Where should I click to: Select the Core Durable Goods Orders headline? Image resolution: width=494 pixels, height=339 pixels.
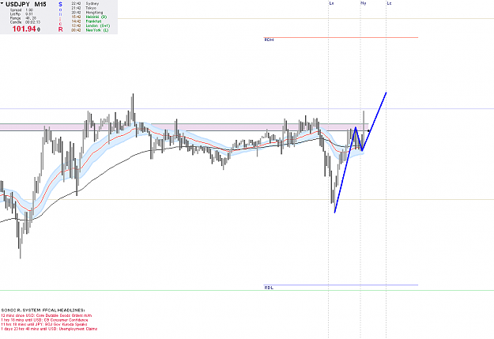(47, 315)
